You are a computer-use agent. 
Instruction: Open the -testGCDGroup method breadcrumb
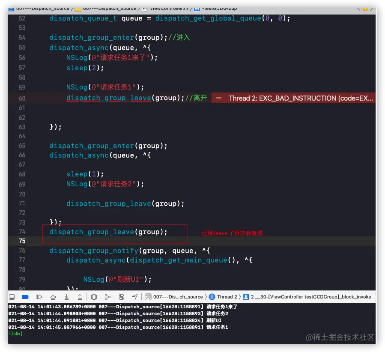point(215,9)
